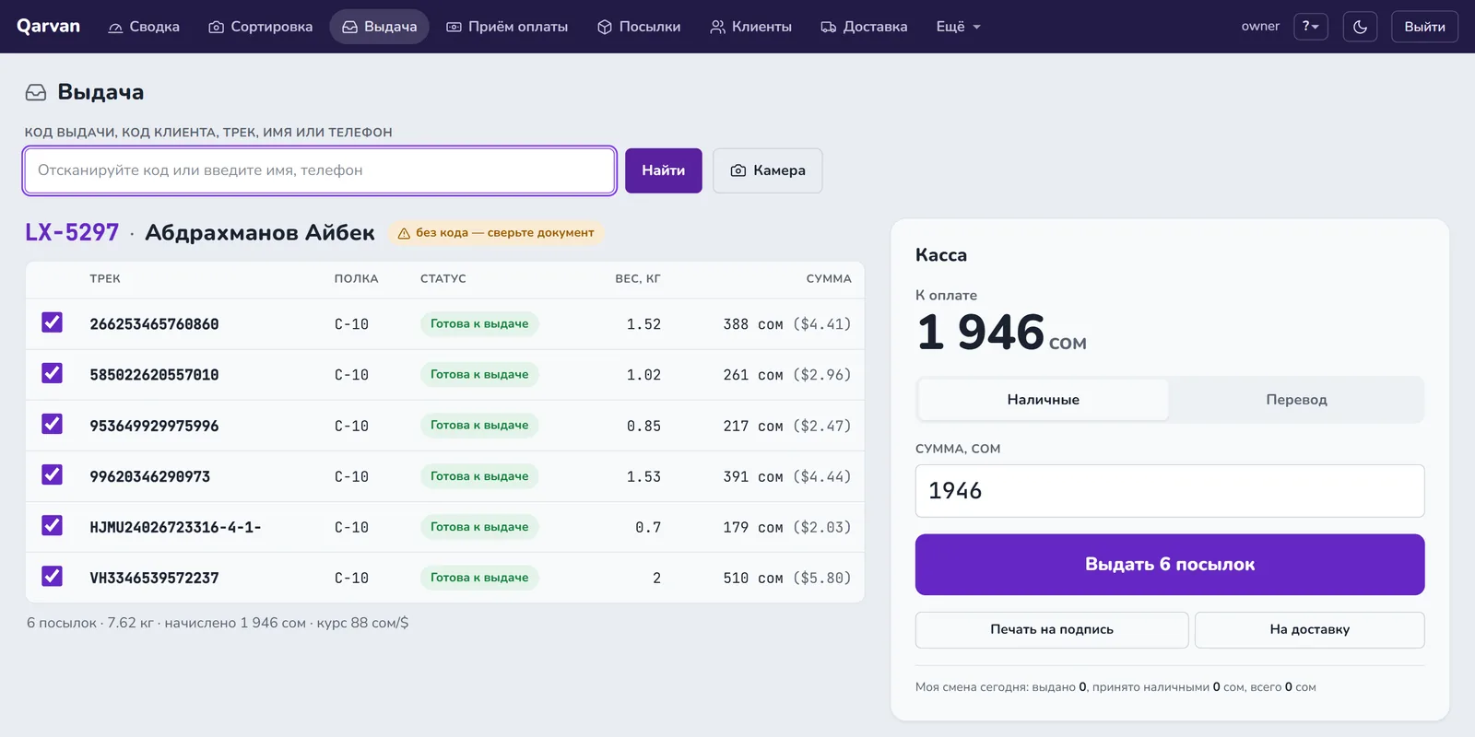
Task: Send parcels with 'На доставку' button
Action: [x=1310, y=630]
